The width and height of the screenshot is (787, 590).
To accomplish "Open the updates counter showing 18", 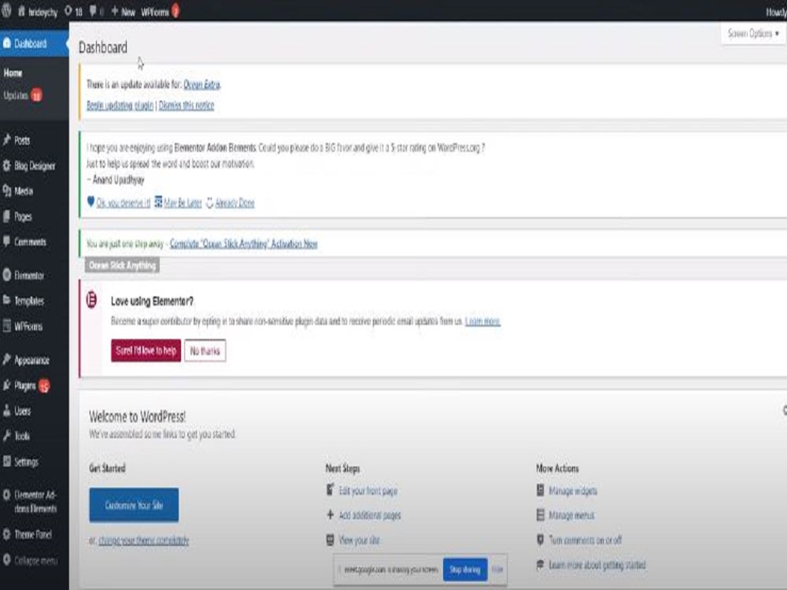I will [x=73, y=11].
